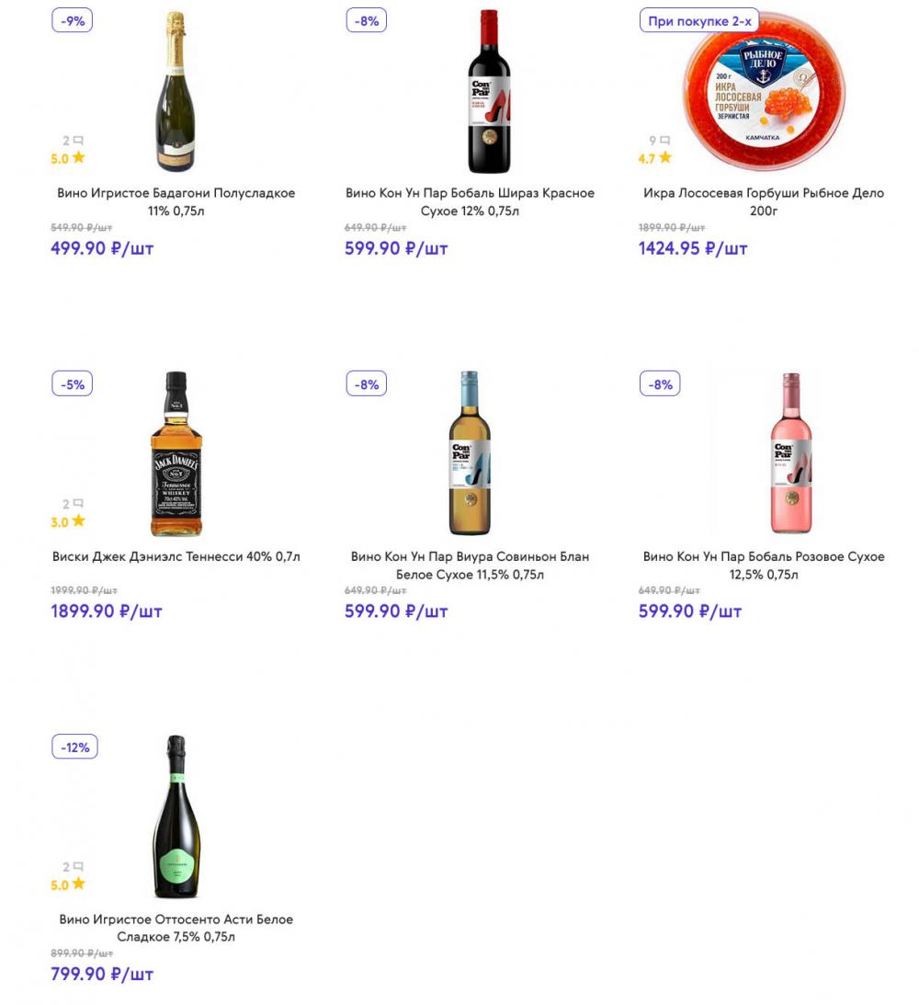The height and width of the screenshot is (1005, 919).
Task: Open the Con Un Par Shiraz red wine image
Action: [488, 92]
